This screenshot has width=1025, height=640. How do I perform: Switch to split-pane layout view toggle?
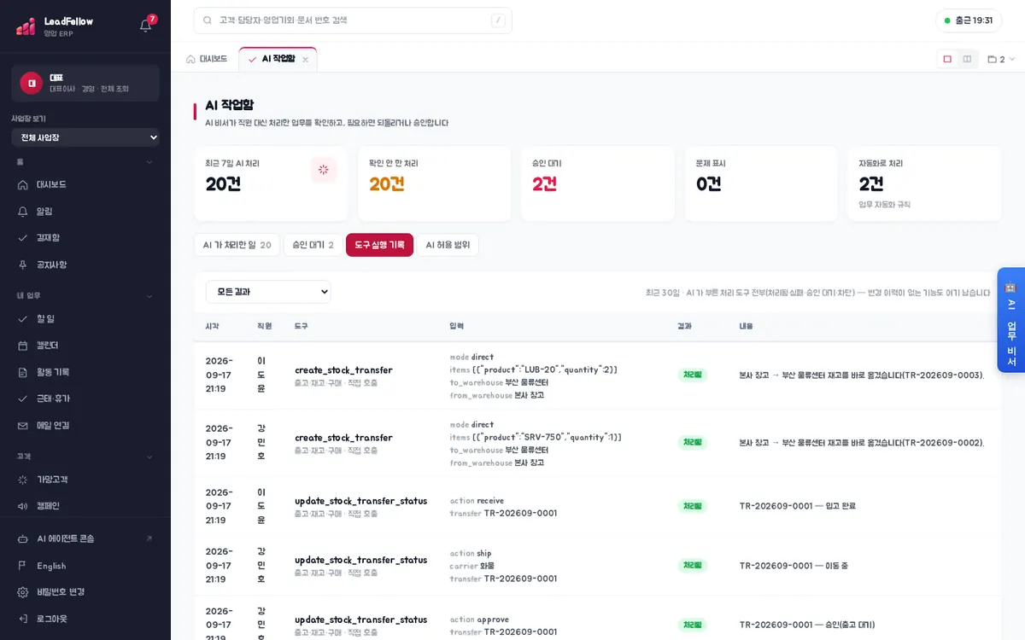[967, 59]
